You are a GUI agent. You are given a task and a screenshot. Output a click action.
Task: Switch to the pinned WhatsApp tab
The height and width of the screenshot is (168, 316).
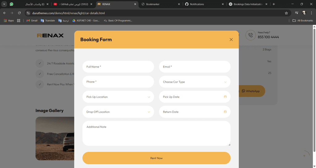coord(11,4)
